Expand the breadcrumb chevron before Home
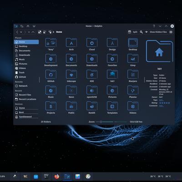The height and width of the screenshot is (182, 182). pyautogui.click(x=53, y=32)
